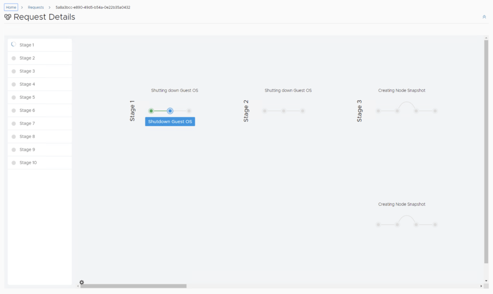Collapse the Request Details header panel
Viewport: 493px width, 294px height.
click(x=484, y=17)
